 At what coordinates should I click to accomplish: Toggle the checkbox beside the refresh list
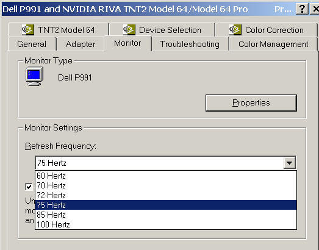click(x=29, y=187)
